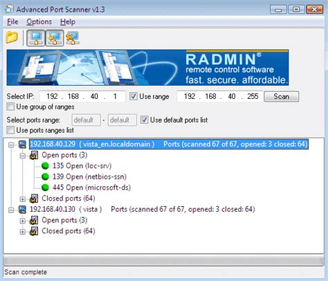Open the yellow folder toolbar icon
This screenshot has width=328, height=281.
12,37
